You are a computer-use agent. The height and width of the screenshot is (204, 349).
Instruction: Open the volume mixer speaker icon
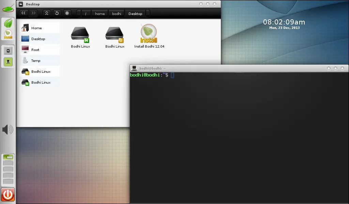tap(8, 130)
